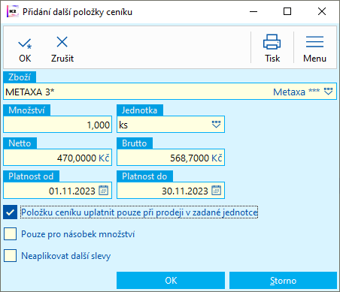Image resolution: width=340 pixels, height=292 pixels.
Task: Confirm with the bottom OK button
Action: [171, 281]
